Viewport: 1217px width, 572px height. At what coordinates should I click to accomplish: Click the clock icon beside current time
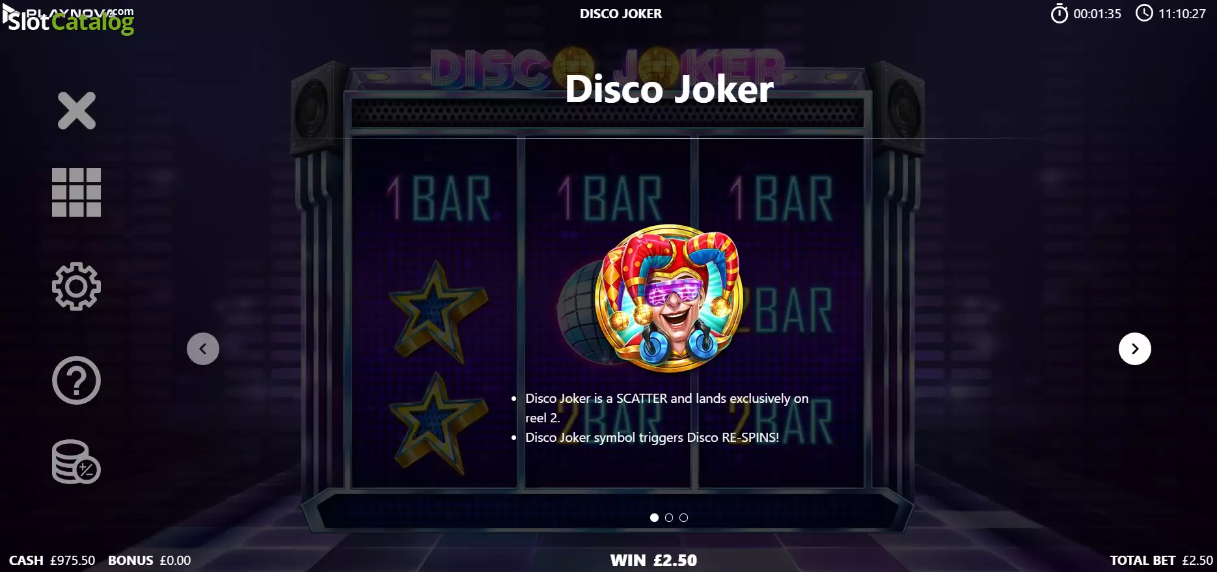(1144, 13)
